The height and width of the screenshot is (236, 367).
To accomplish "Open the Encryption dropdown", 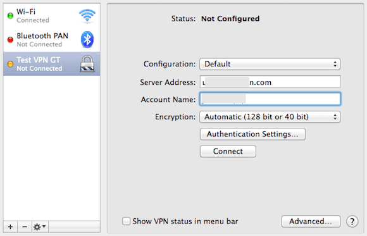I will [x=270, y=117].
